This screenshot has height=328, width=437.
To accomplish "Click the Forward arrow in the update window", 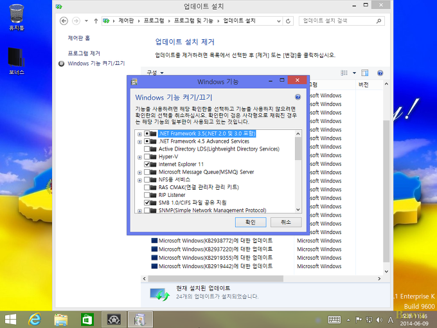I will point(76,21).
